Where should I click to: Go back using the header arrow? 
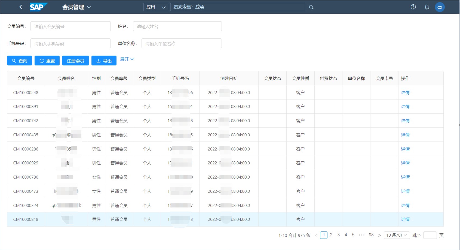pyautogui.click(x=21, y=7)
